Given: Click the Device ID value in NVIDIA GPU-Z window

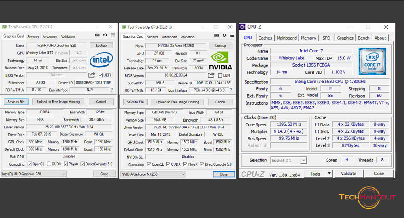Looking at the screenshot, I should [x=213, y=83].
